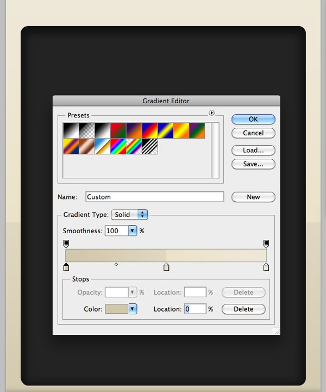
Task: Select the left opacity stop above gradient
Action: (x=66, y=244)
